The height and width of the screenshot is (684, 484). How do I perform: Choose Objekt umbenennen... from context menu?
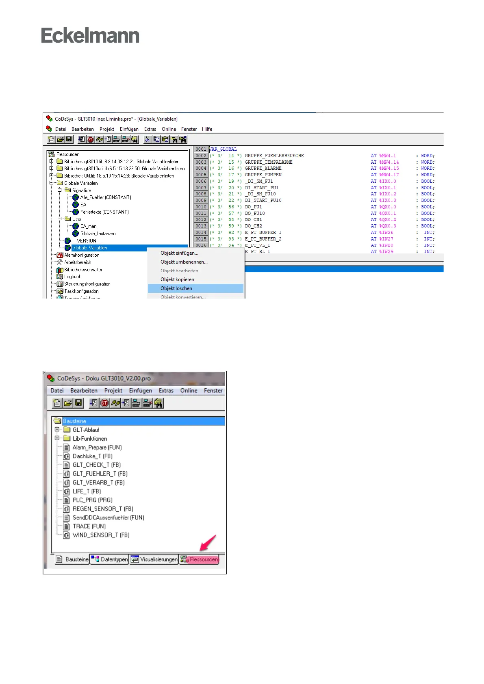pyautogui.click(x=195, y=262)
